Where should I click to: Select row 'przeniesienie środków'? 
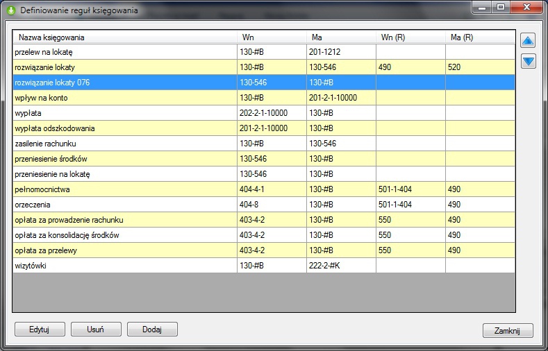coord(264,159)
